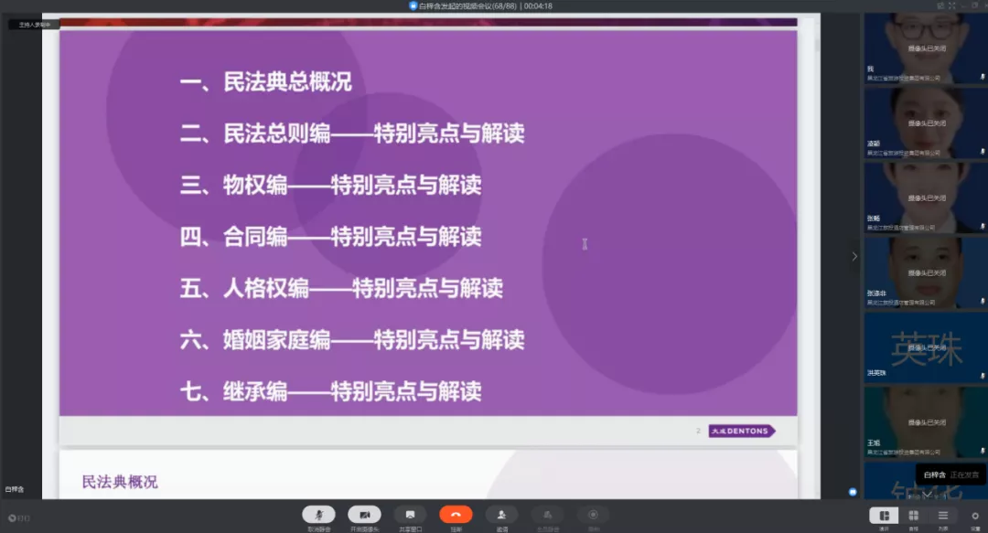Click the mic icon on the second participant tile
The height and width of the screenshot is (533, 988).
tap(983, 151)
